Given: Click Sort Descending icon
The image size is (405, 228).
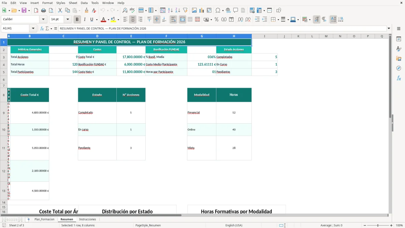Looking at the screenshot, I should pos(178,10).
